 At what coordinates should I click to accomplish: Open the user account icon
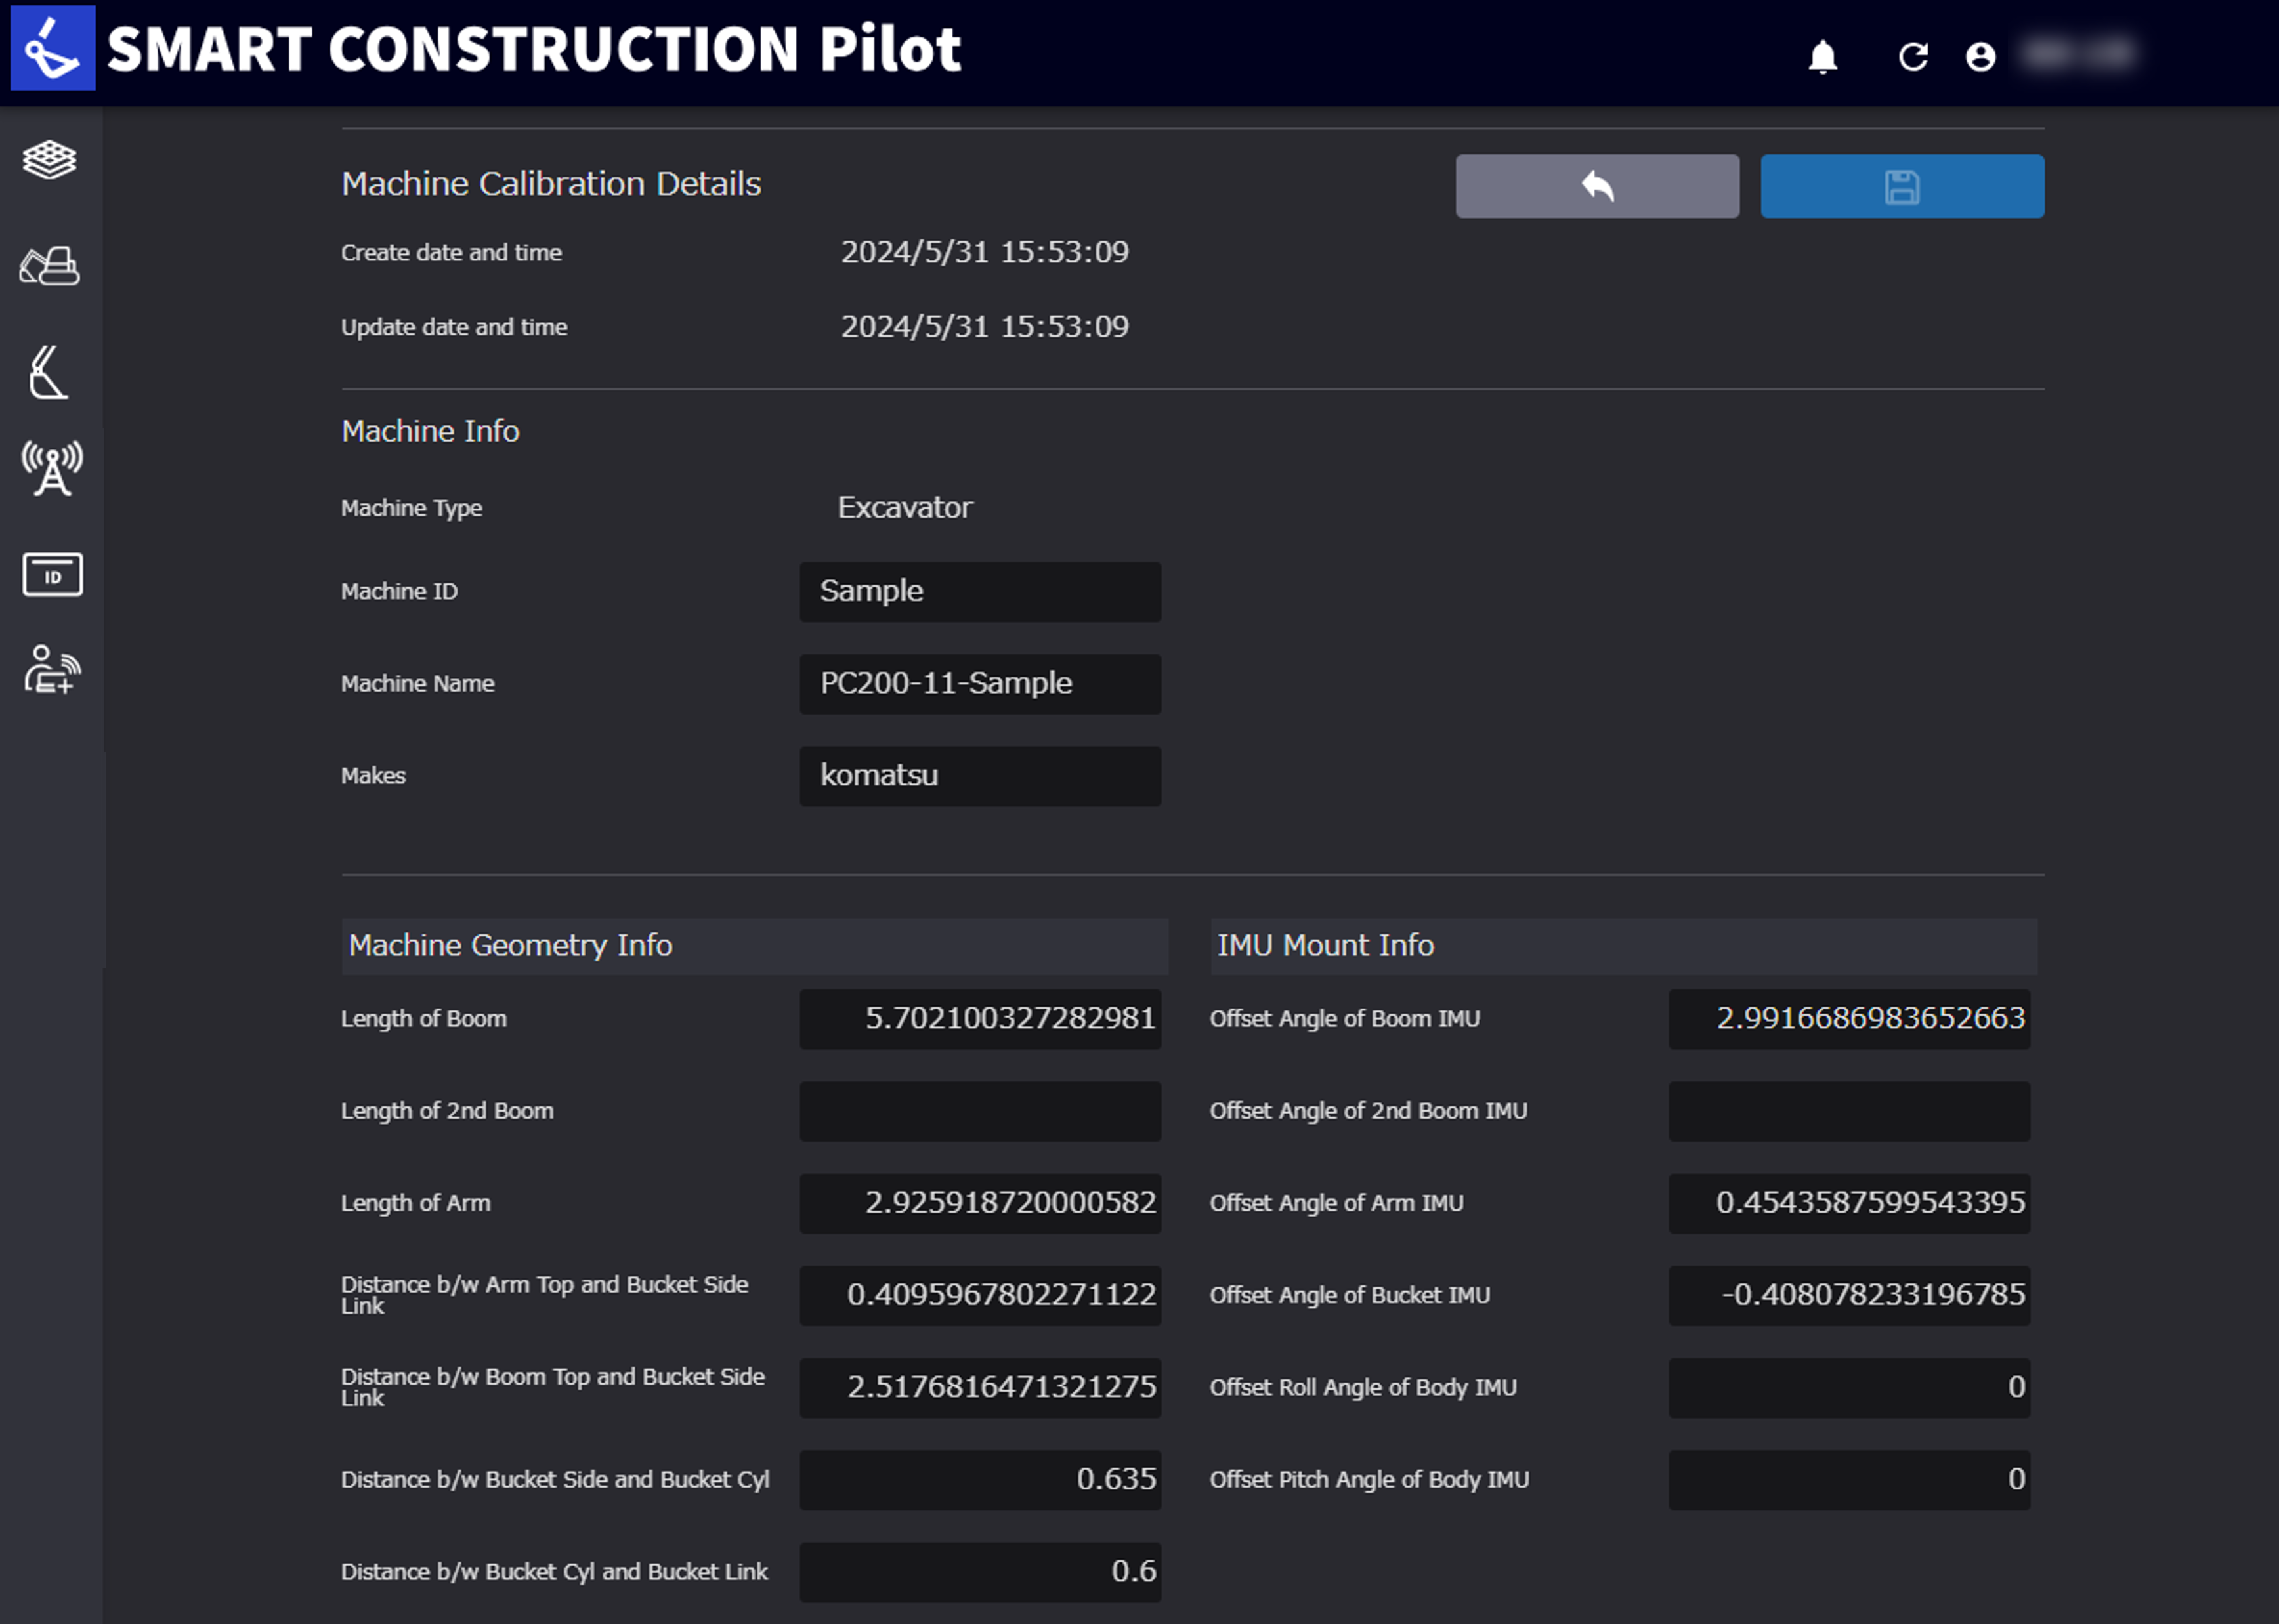(1980, 57)
